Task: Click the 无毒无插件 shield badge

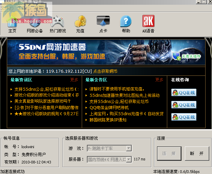Action: click(x=187, y=56)
